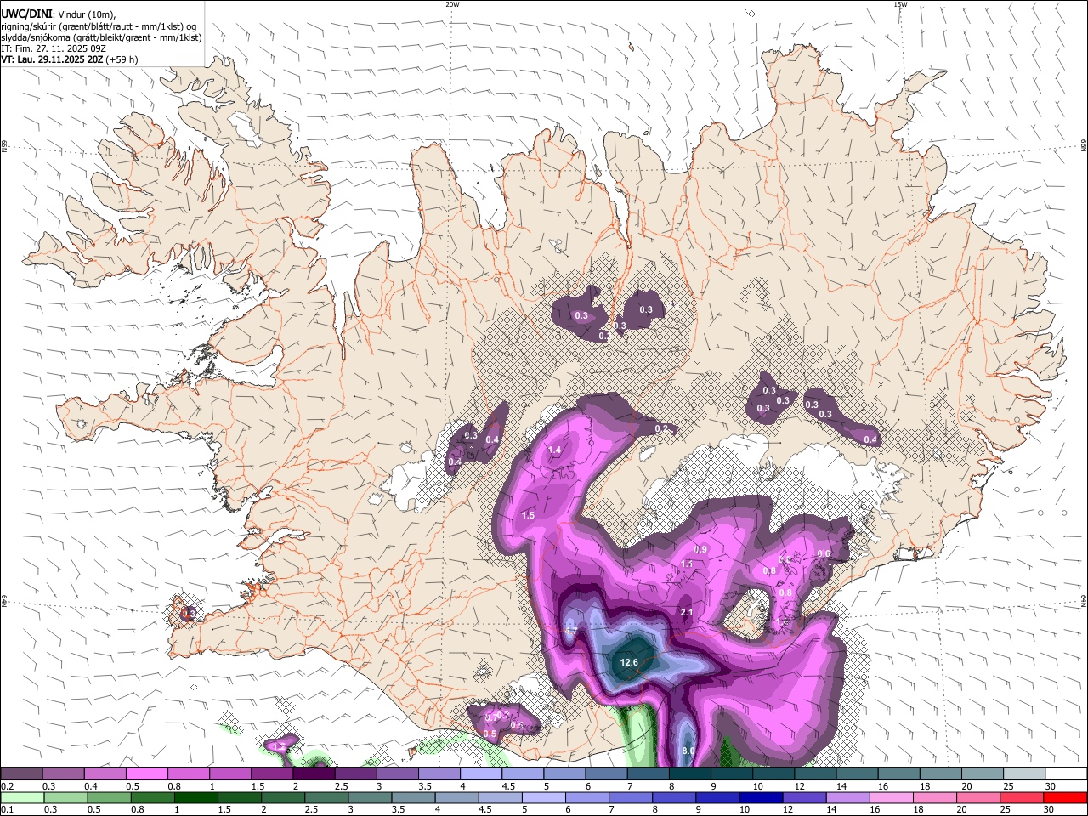The width and height of the screenshot is (1088, 816).
Task: Pick the snow-scale swatch between 12 and 14
Action: tap(815, 774)
